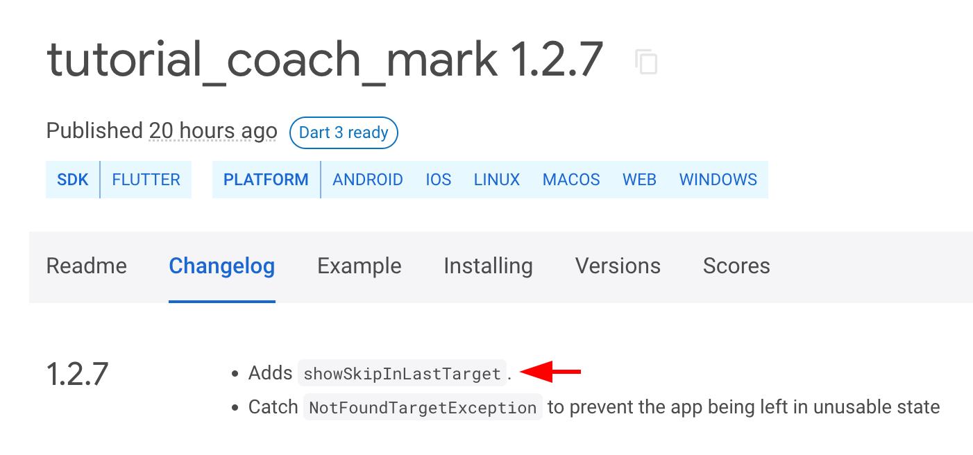
Task: Click the copy package name icon
Action: coord(647,62)
